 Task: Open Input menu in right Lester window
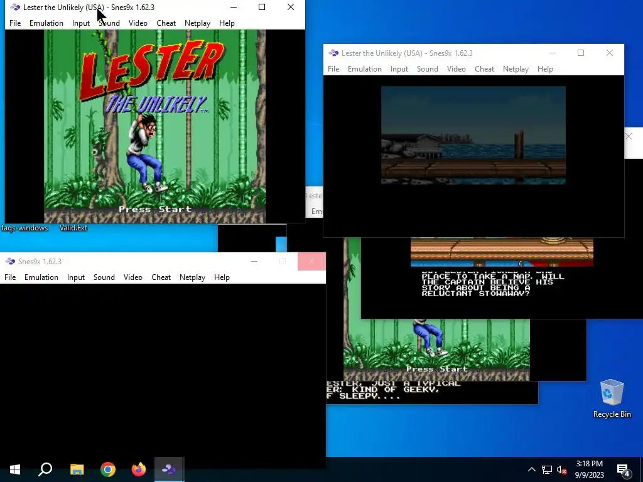pyautogui.click(x=399, y=69)
